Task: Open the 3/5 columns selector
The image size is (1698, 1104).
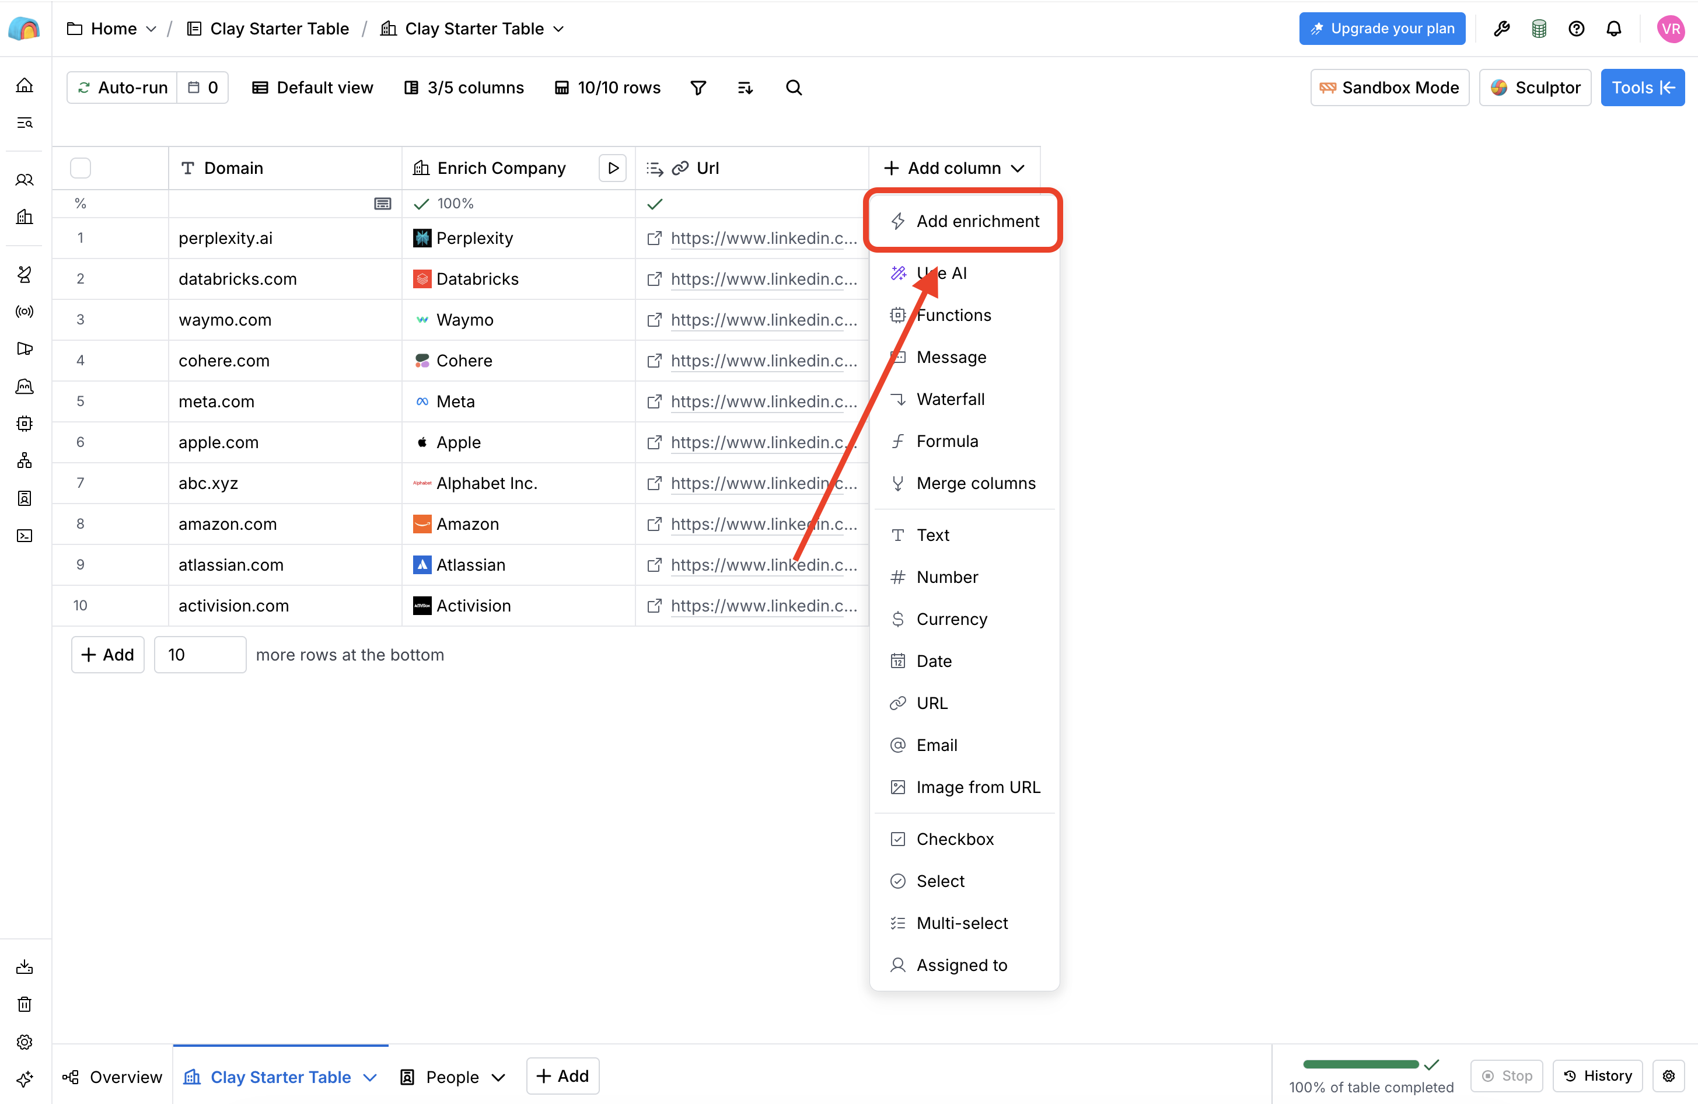Action: (x=464, y=88)
